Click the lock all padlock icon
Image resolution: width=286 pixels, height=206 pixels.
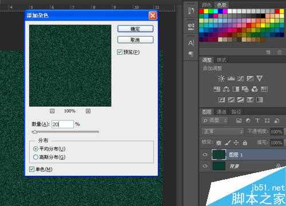click(245, 142)
